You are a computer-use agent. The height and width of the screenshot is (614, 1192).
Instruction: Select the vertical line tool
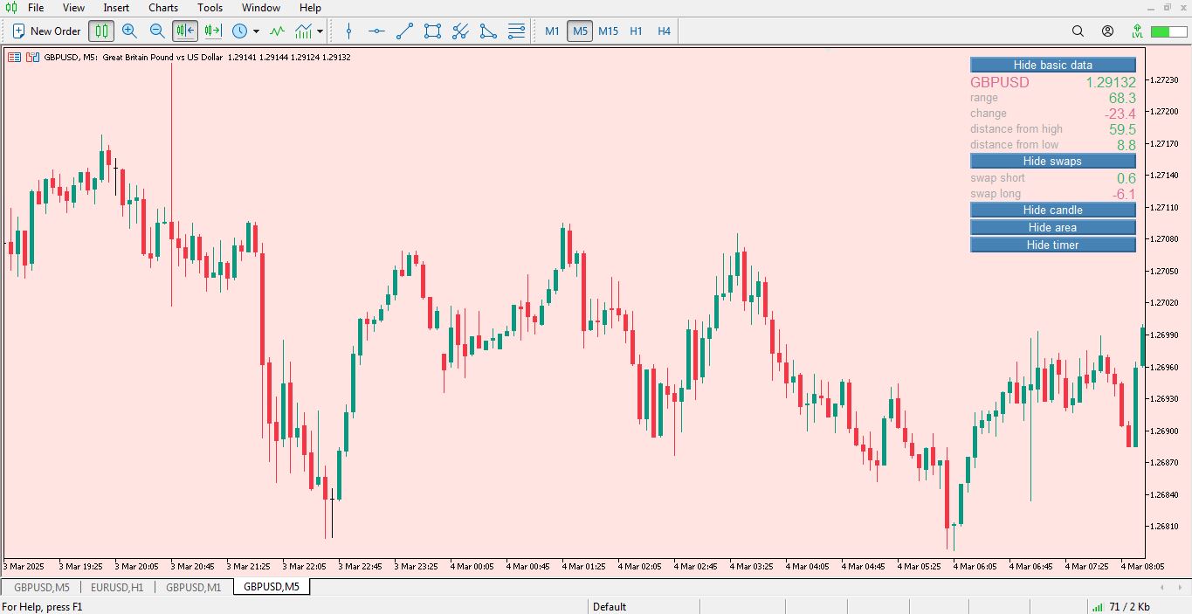point(348,31)
